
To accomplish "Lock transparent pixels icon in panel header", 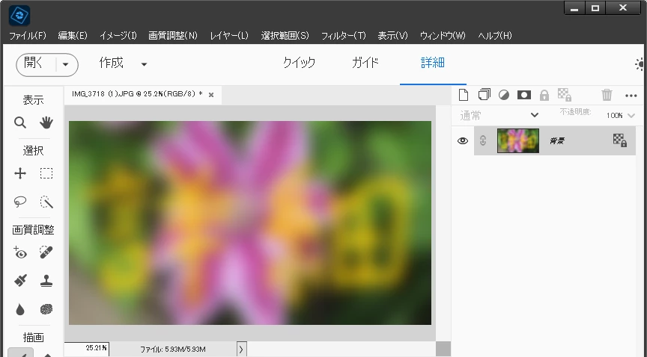I will 565,95.
